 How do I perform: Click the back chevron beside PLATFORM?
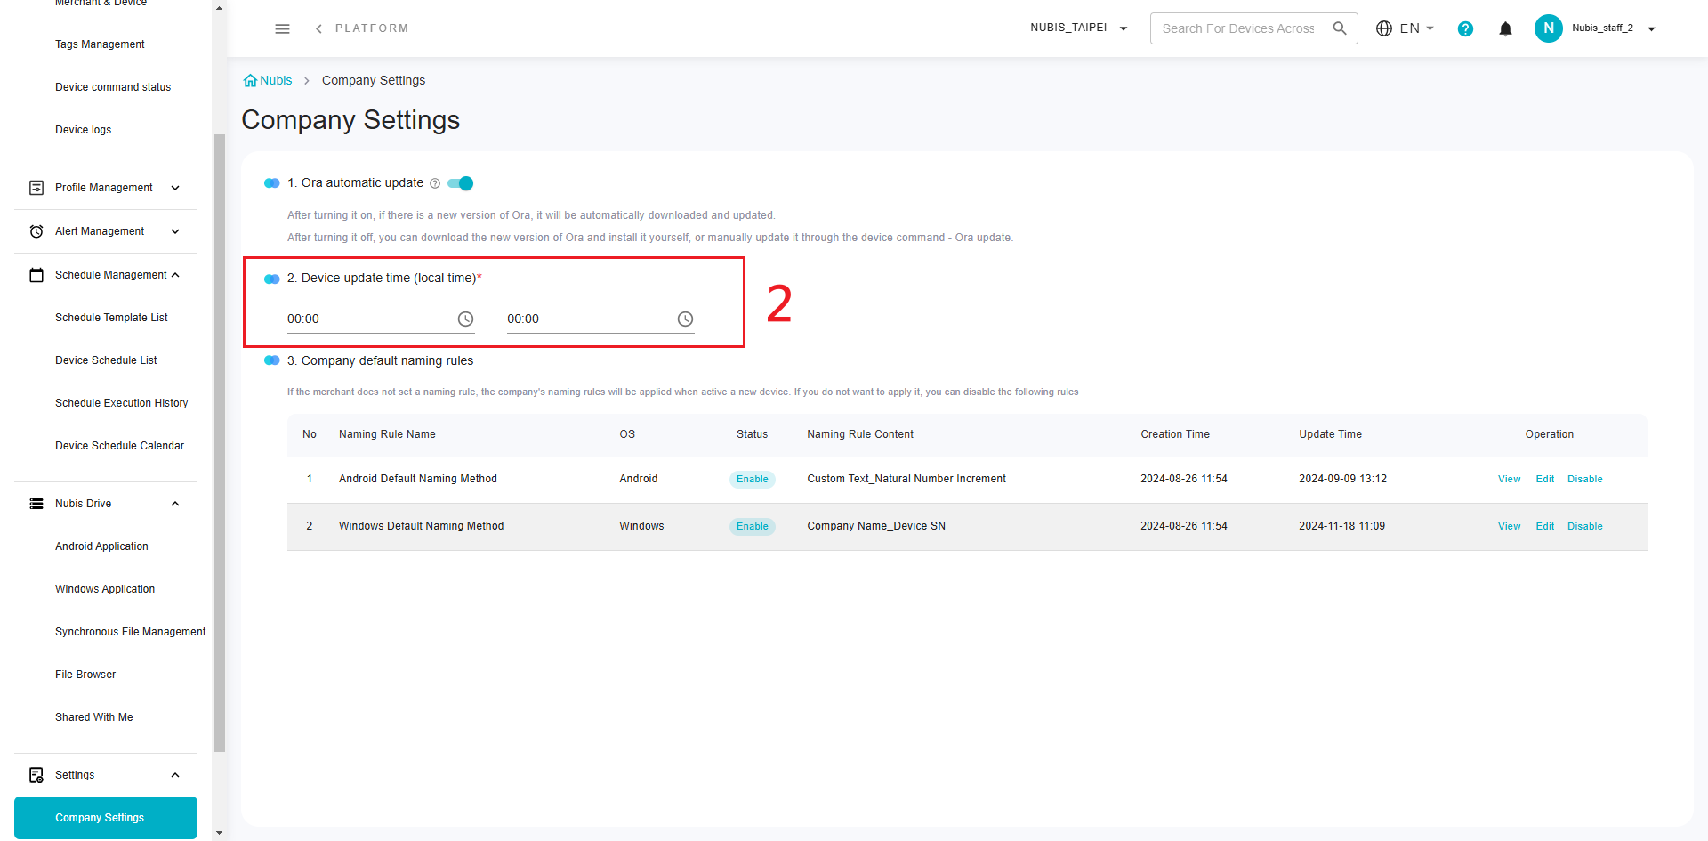[318, 28]
